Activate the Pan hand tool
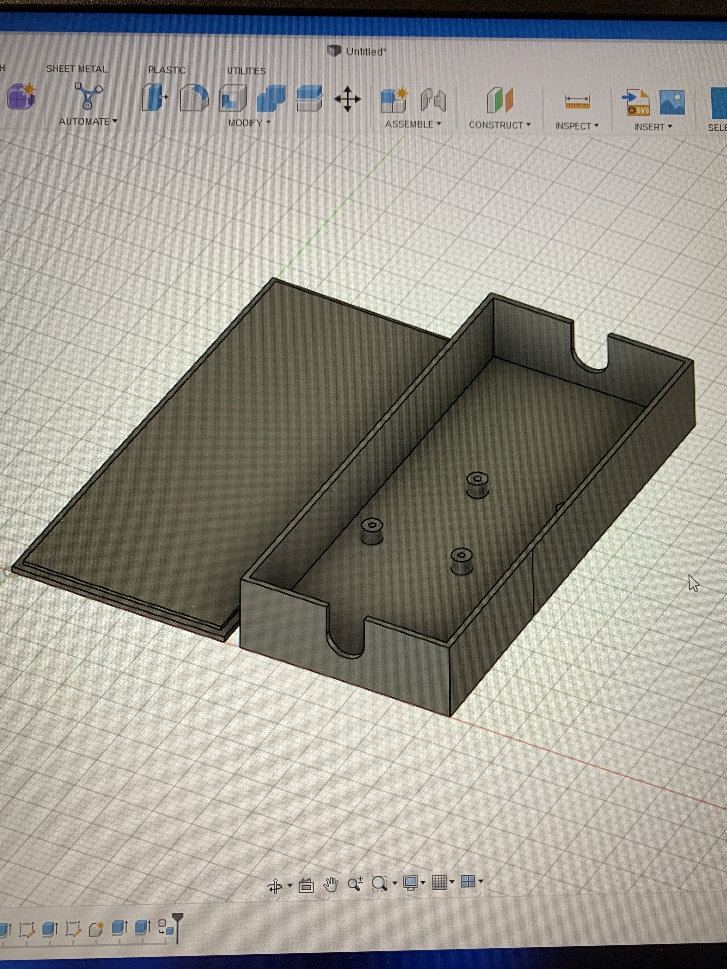 click(x=330, y=885)
